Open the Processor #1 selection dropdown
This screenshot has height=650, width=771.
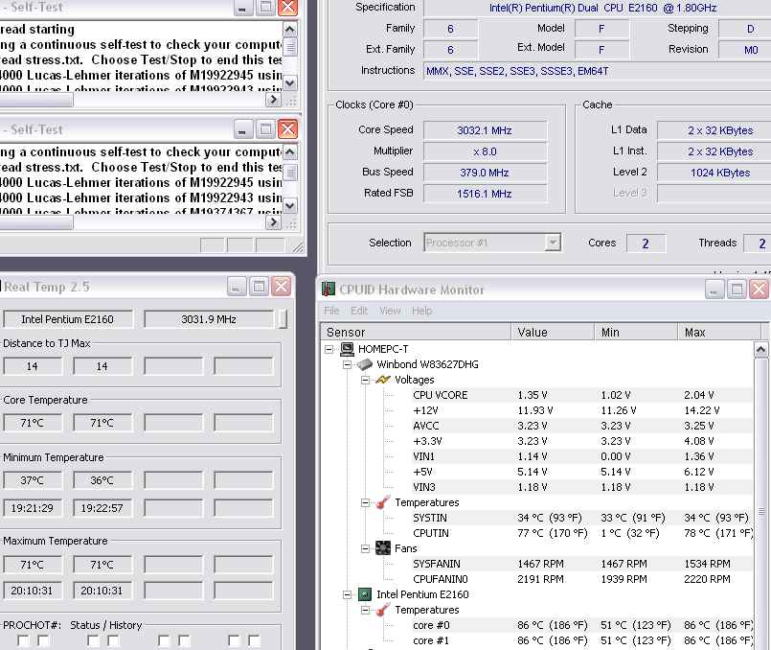pos(553,243)
